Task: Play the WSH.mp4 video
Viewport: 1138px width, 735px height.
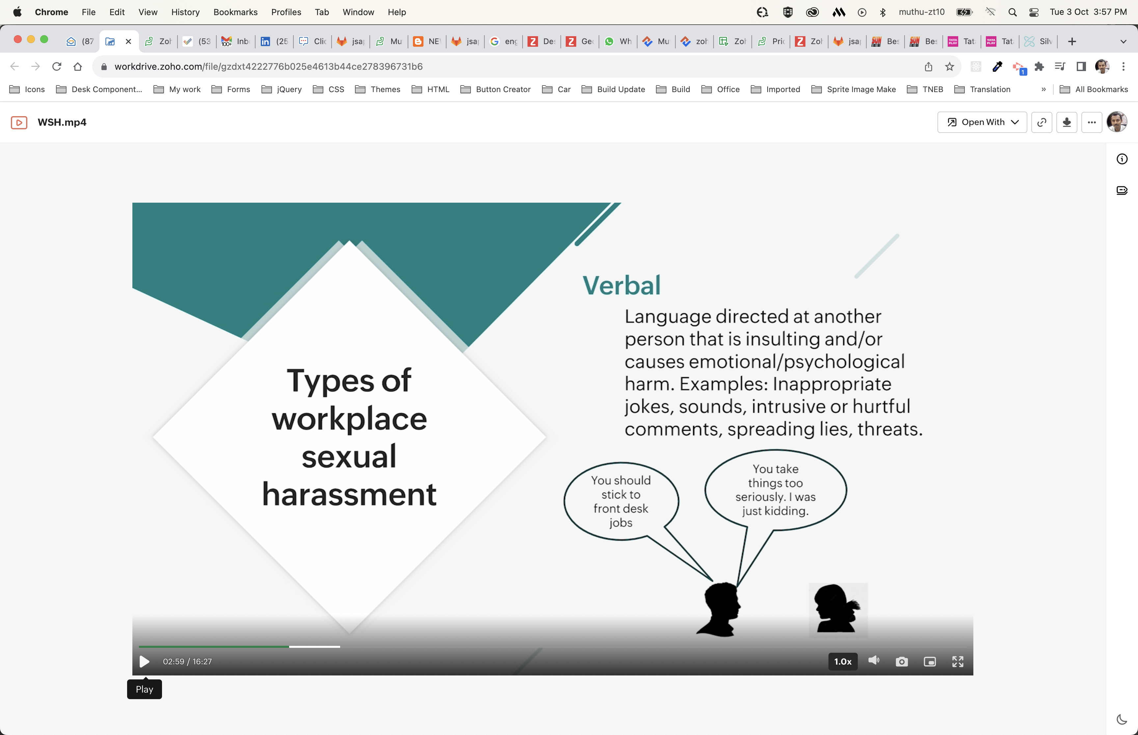Action: (x=144, y=662)
